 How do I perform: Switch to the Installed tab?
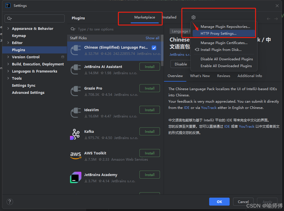(169, 17)
